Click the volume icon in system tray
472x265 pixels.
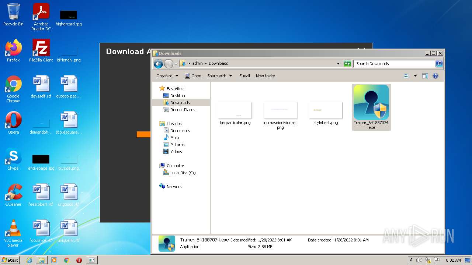(x=419, y=260)
